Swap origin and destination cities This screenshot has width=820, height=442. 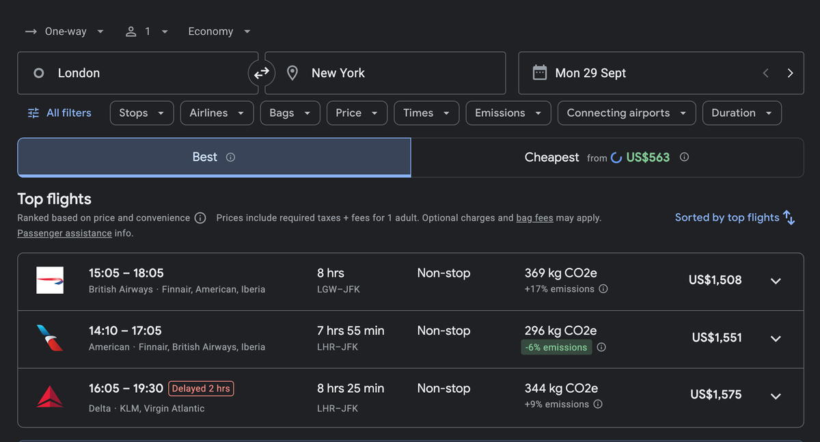[x=262, y=73]
